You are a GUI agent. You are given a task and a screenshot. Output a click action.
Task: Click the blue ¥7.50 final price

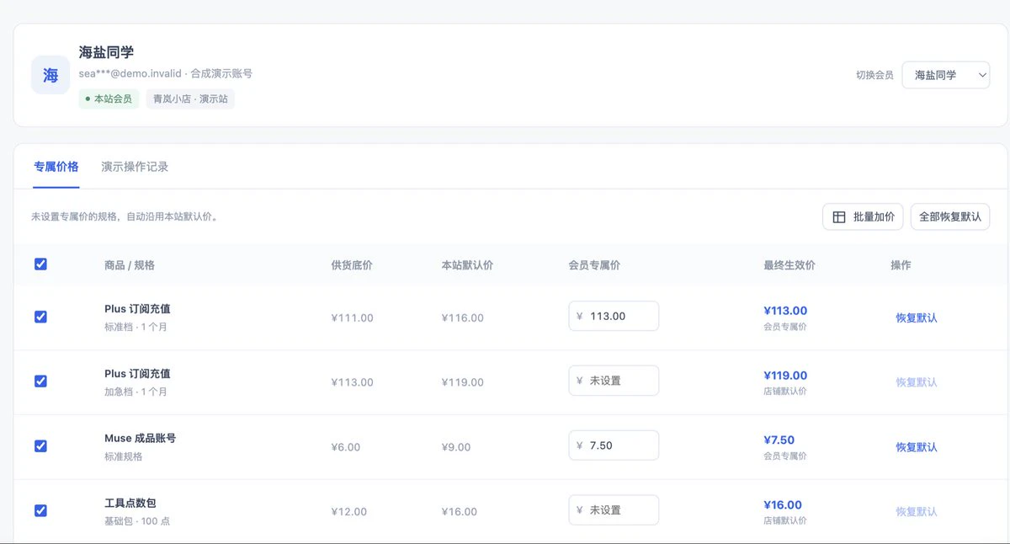tap(779, 440)
